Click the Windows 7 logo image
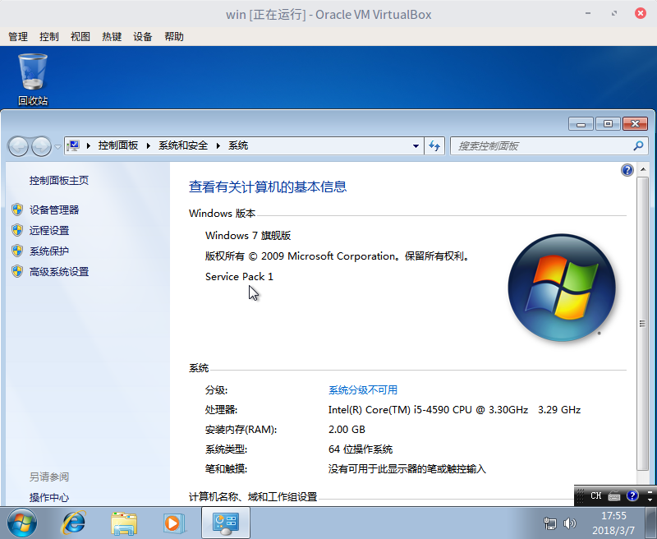Image resolution: width=657 pixels, height=539 pixels. 562,288
